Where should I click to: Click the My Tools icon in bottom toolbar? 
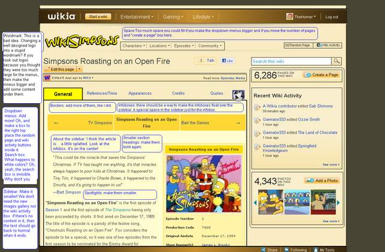tap(316, 250)
